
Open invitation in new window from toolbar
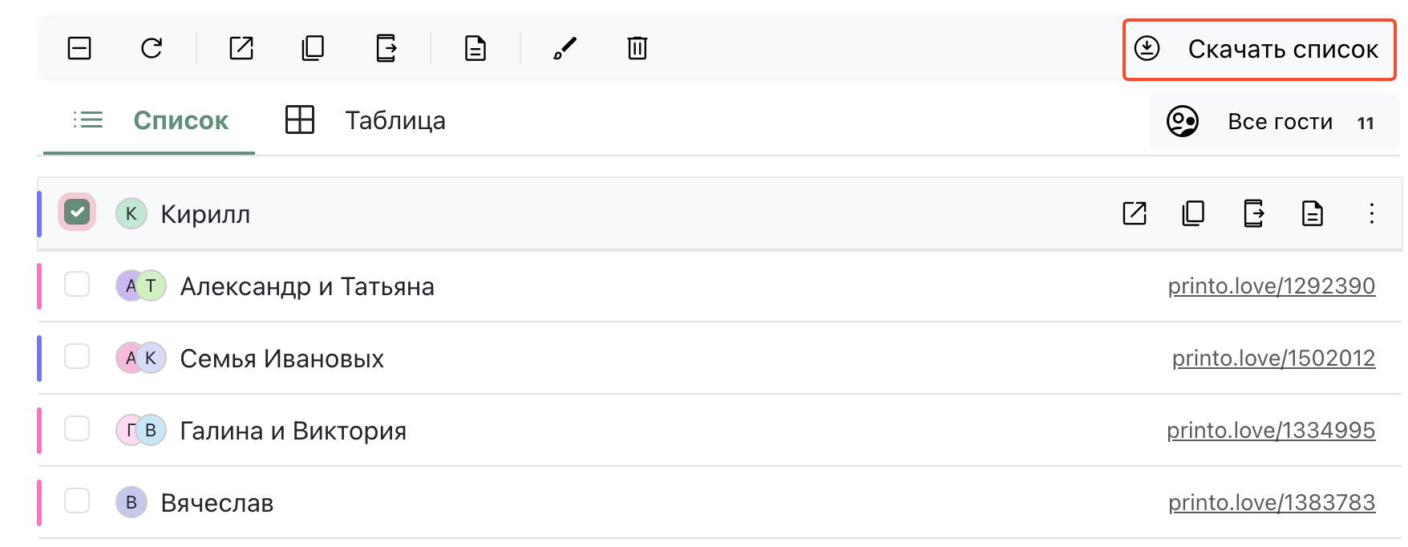coord(240,48)
